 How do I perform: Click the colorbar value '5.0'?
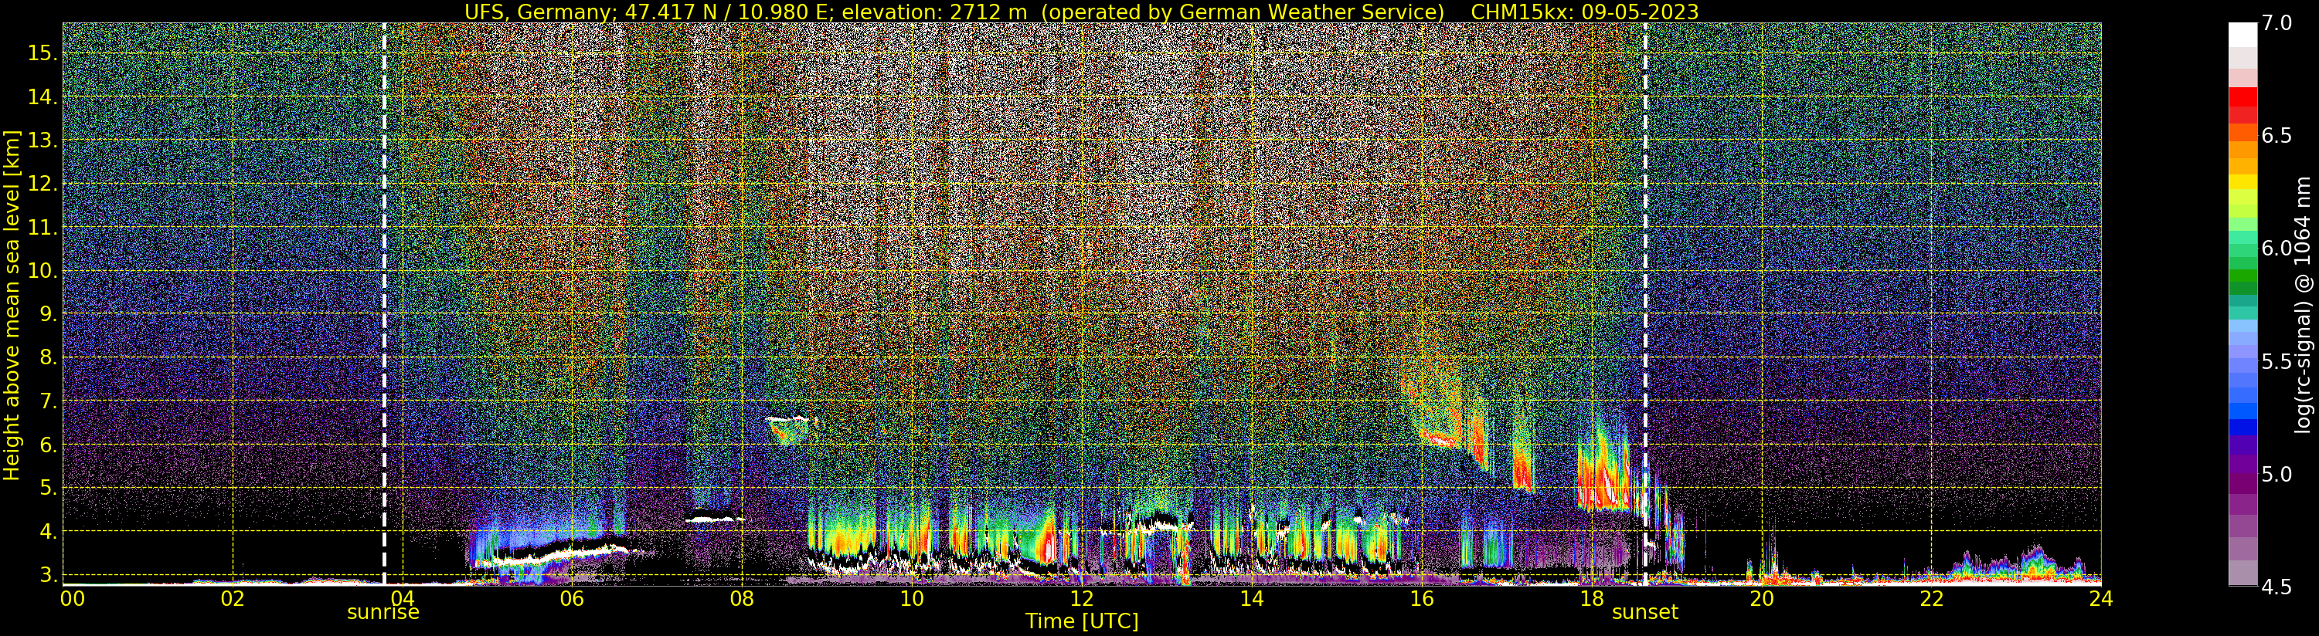2276,474
